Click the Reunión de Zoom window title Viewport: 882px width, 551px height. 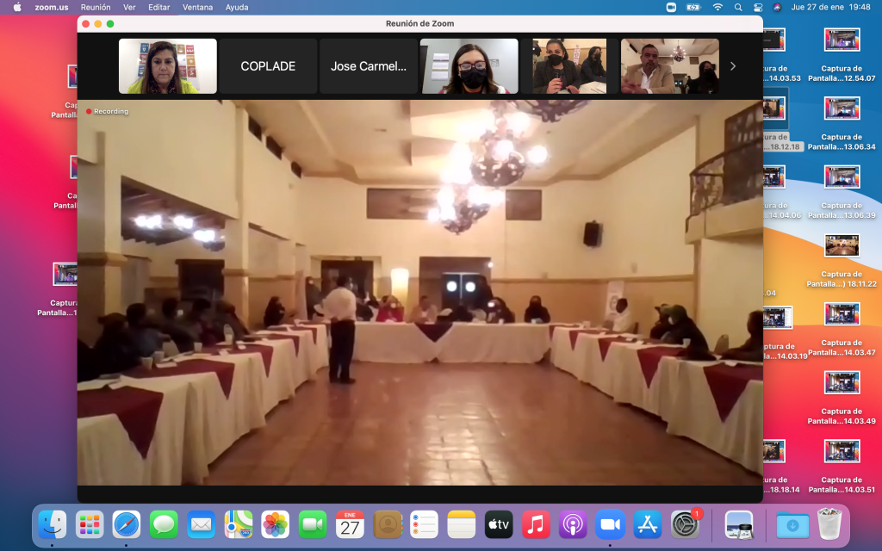[419, 23]
